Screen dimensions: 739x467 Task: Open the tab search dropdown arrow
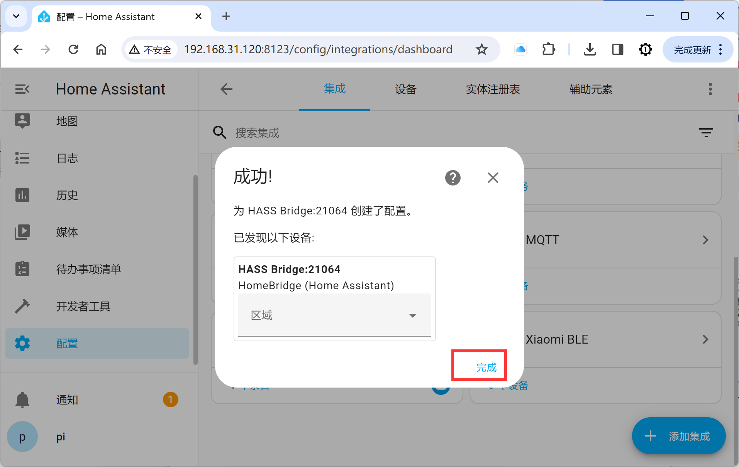tap(16, 16)
